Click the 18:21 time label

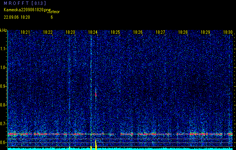point(25,32)
